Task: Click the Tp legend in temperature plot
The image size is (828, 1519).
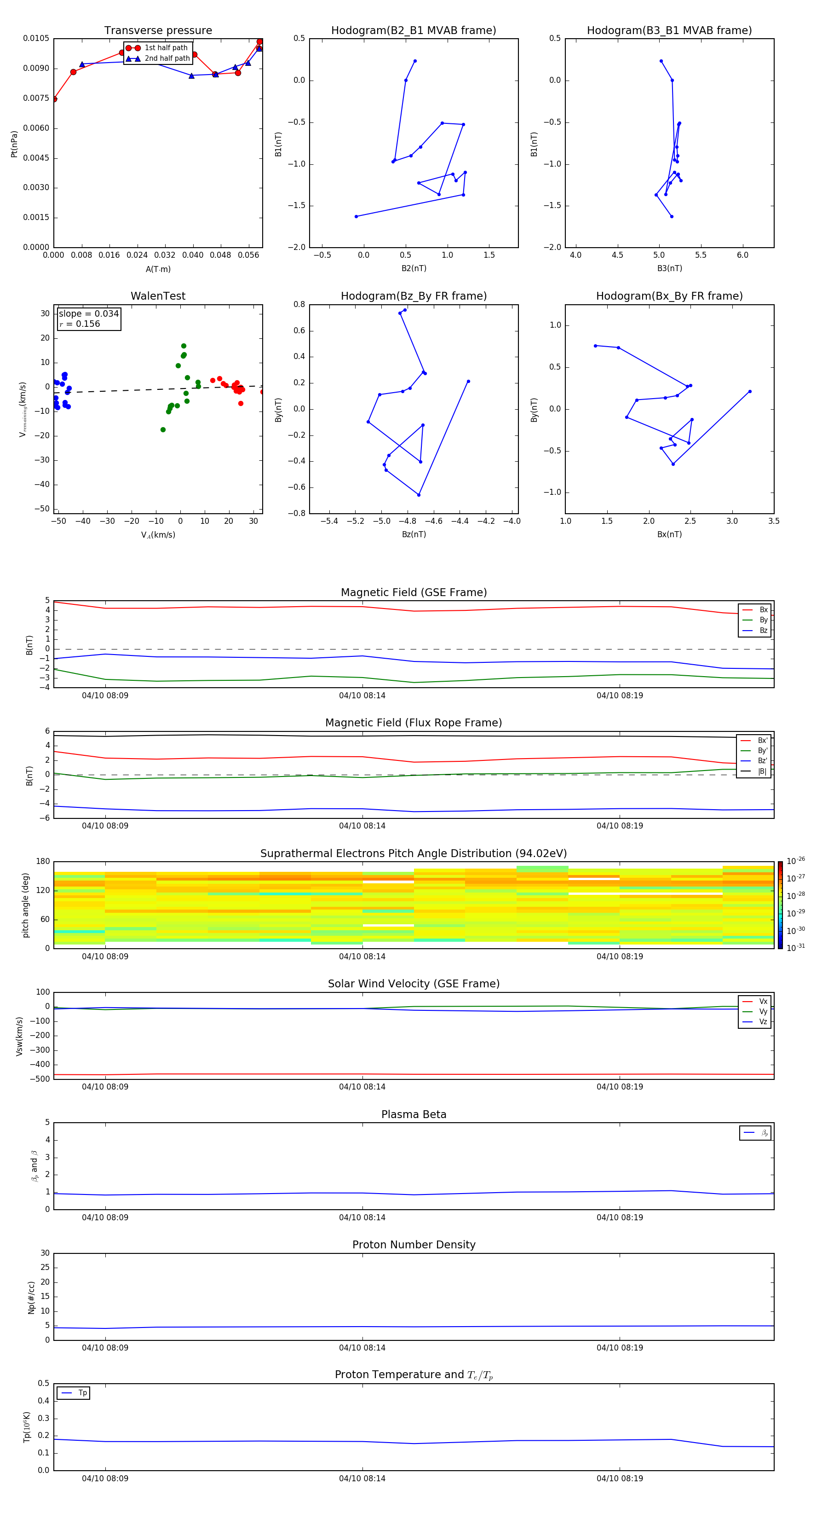Action: tap(74, 1393)
